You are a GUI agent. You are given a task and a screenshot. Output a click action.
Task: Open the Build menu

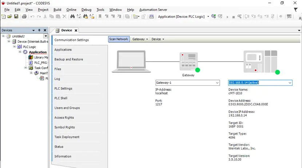click(57, 9)
